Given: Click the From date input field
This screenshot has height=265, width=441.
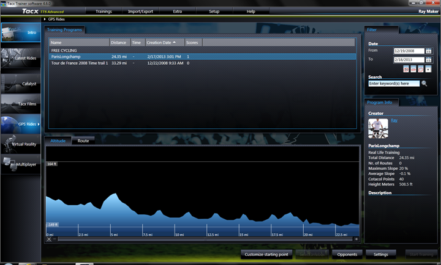Looking at the screenshot, I should click(409, 51).
